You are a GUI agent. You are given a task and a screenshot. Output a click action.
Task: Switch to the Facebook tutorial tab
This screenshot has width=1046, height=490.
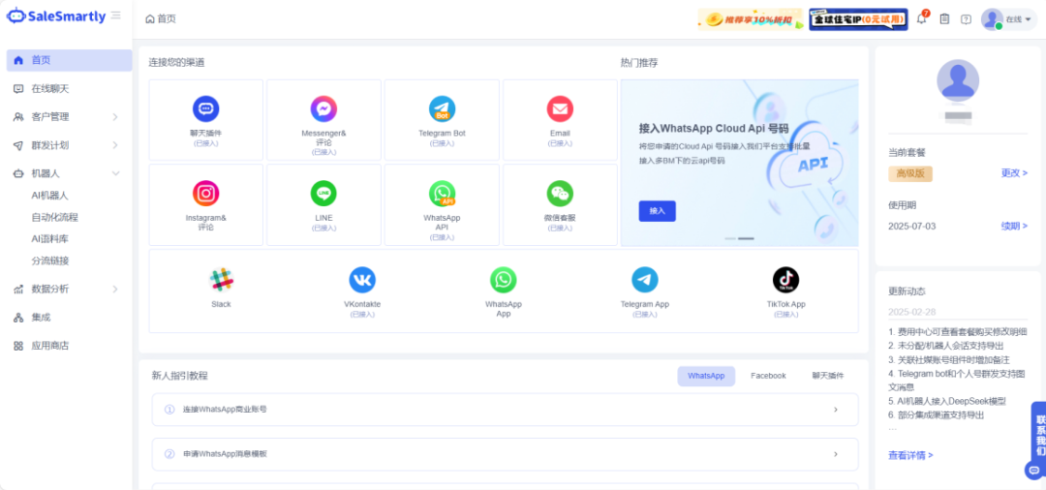click(x=768, y=376)
